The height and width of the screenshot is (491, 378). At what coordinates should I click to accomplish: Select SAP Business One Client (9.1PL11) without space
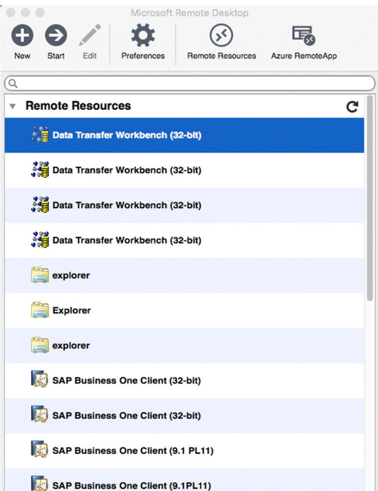(x=184, y=480)
